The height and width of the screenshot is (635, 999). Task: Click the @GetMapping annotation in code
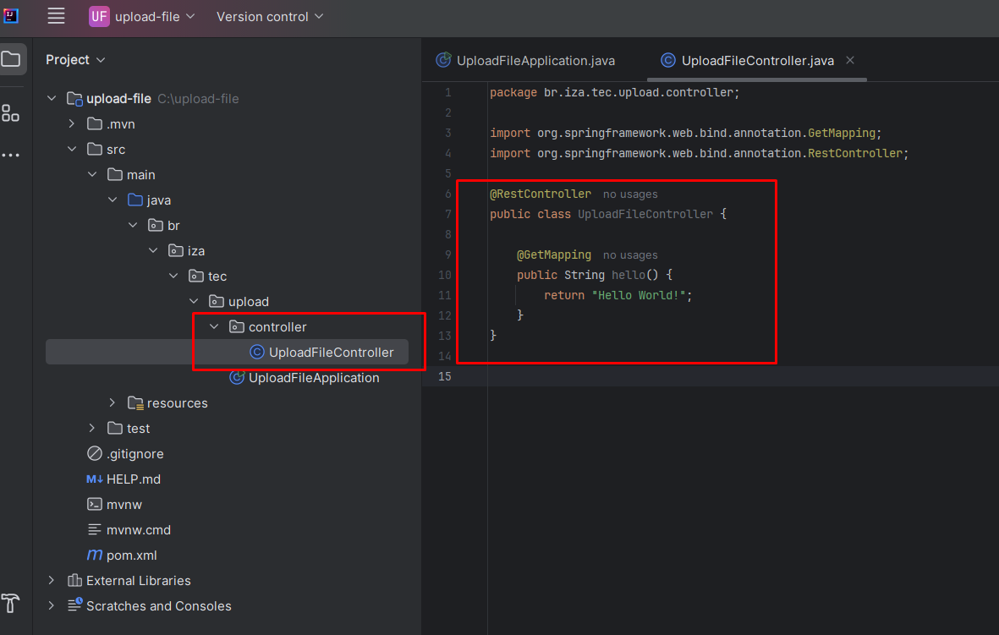(554, 255)
